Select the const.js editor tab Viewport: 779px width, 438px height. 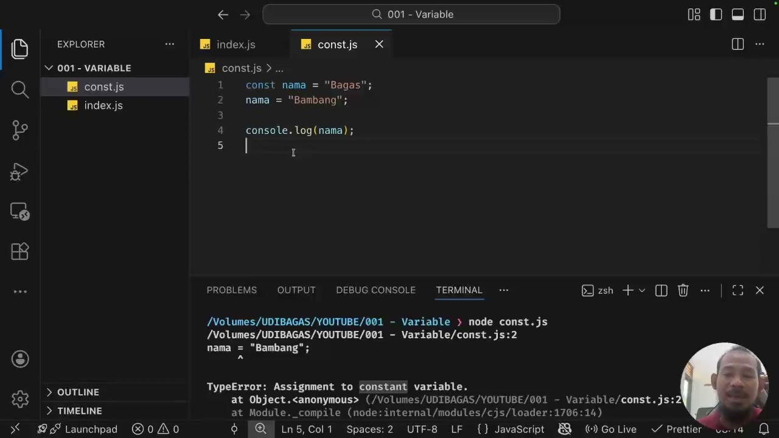(337, 45)
